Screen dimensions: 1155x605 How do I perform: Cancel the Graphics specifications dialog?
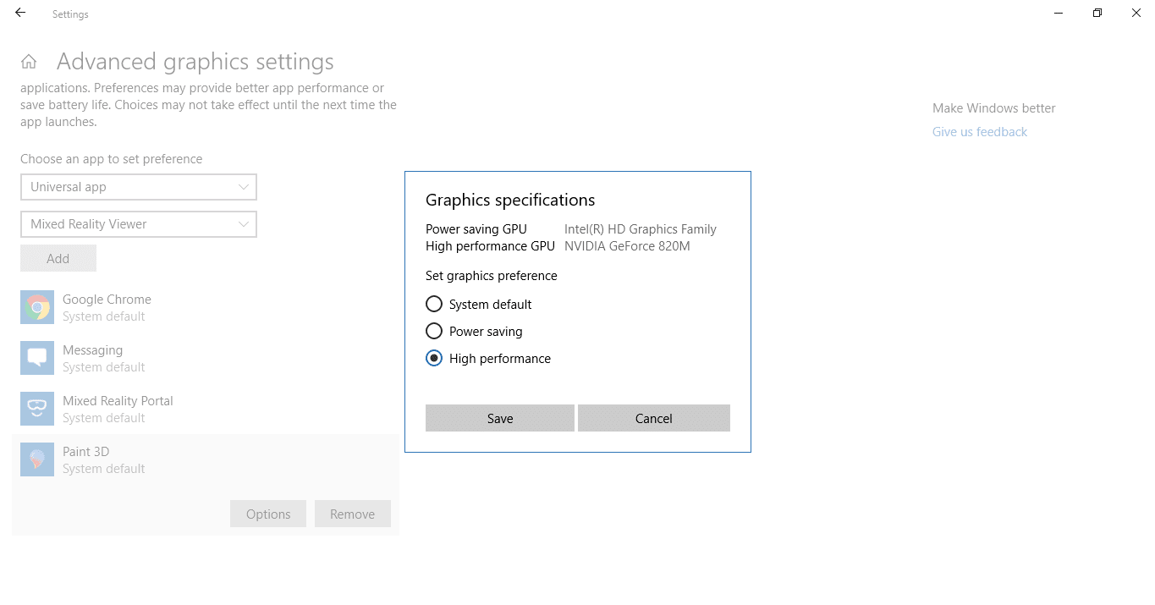coord(653,418)
